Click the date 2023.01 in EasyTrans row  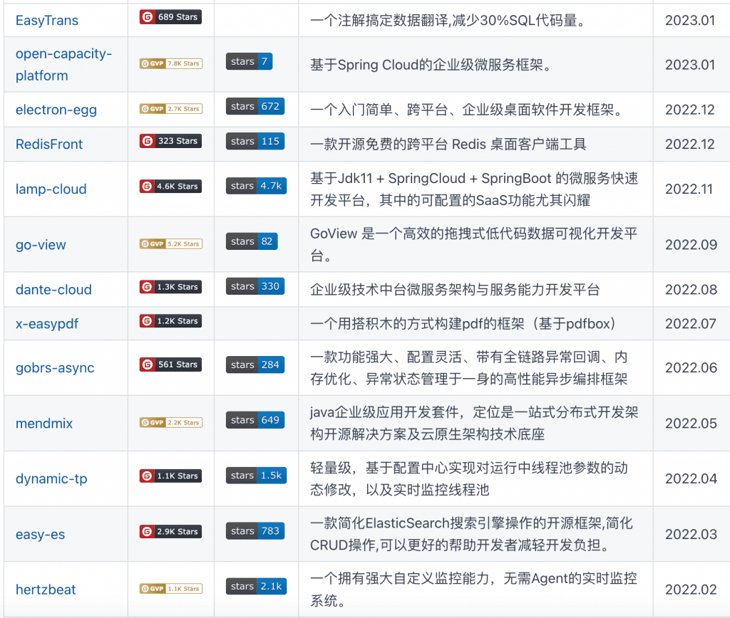690,21
